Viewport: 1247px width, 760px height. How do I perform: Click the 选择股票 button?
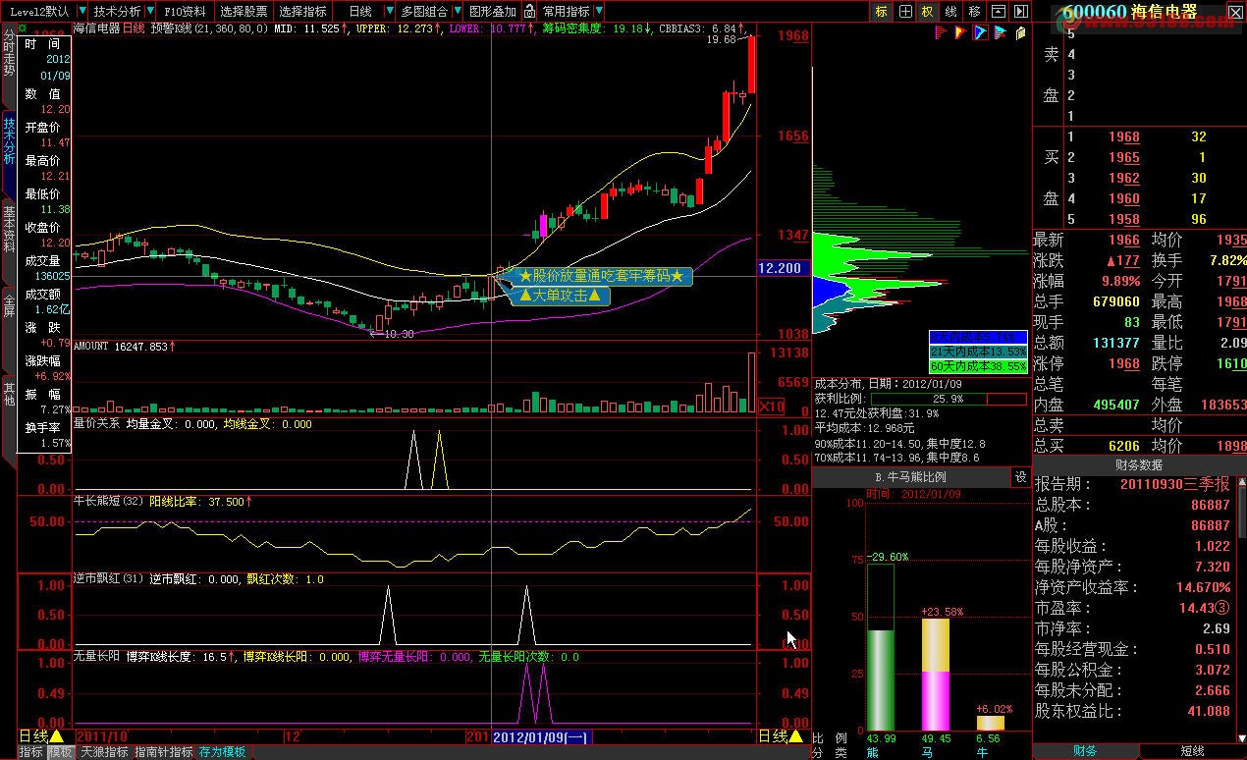click(x=244, y=12)
